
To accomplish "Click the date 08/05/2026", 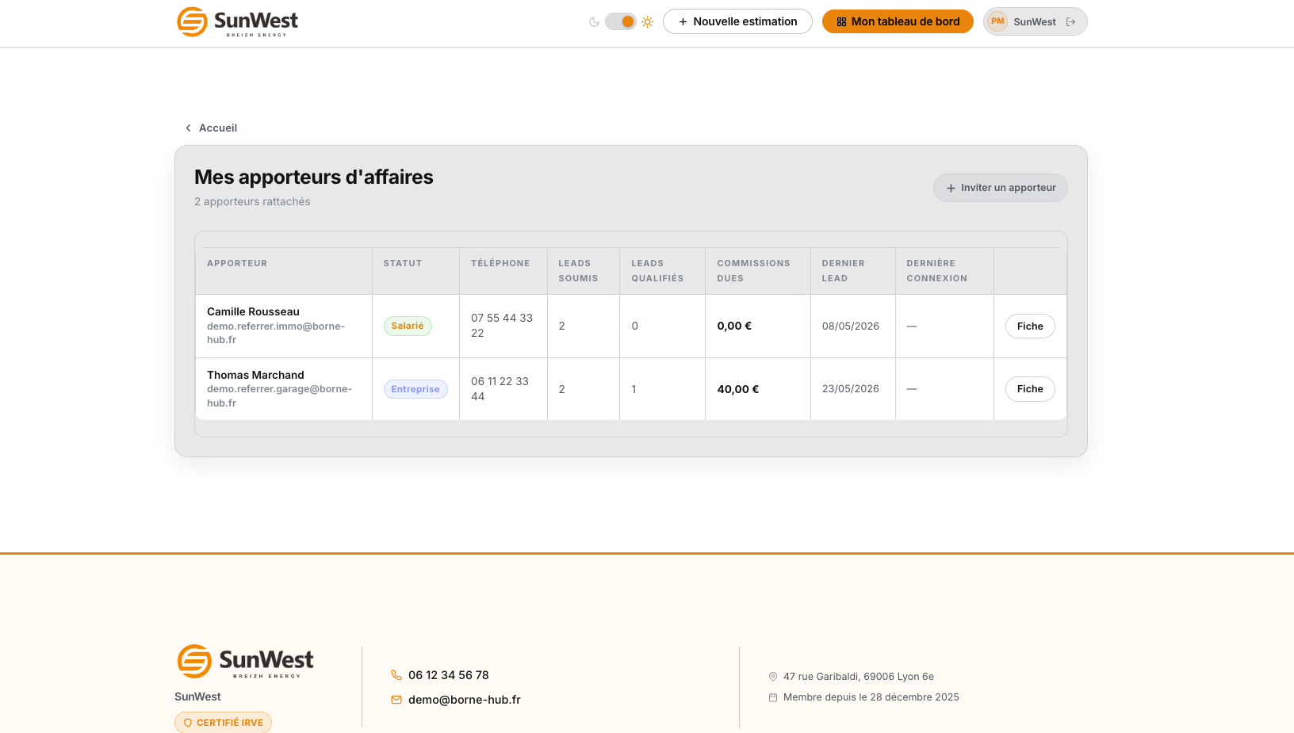I will pyautogui.click(x=851, y=326).
